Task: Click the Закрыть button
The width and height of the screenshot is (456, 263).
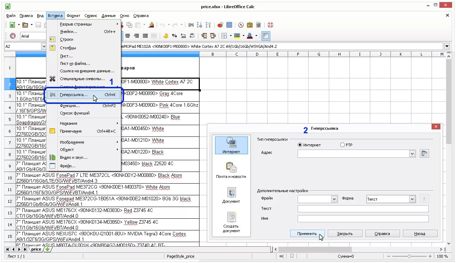Action: coord(345,234)
